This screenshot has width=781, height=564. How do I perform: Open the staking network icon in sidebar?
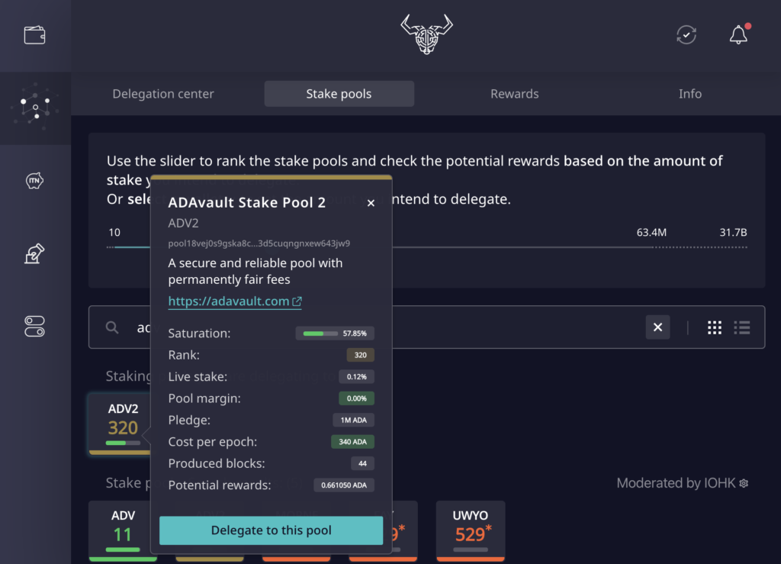[35, 107]
